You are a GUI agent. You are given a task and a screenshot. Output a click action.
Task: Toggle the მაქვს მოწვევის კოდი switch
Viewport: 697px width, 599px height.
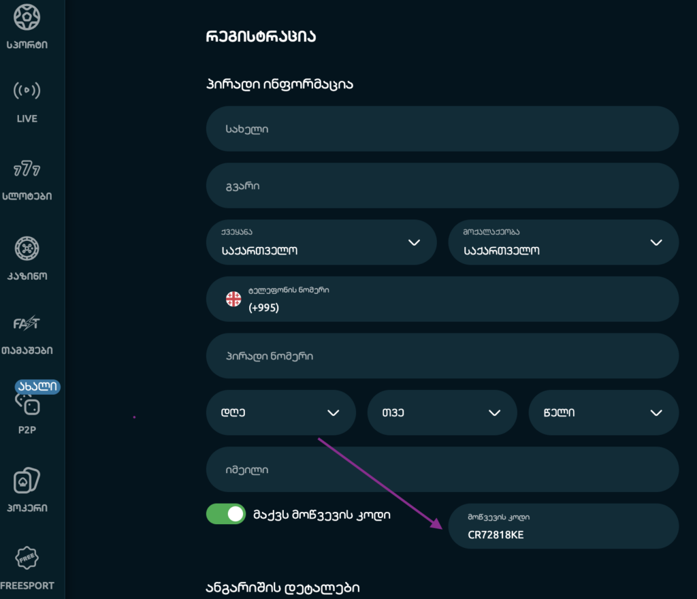click(x=225, y=515)
